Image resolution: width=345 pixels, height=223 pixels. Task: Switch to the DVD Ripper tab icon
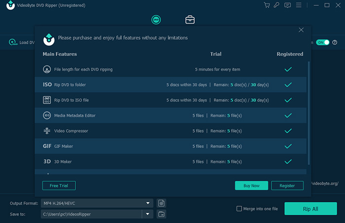click(x=156, y=20)
